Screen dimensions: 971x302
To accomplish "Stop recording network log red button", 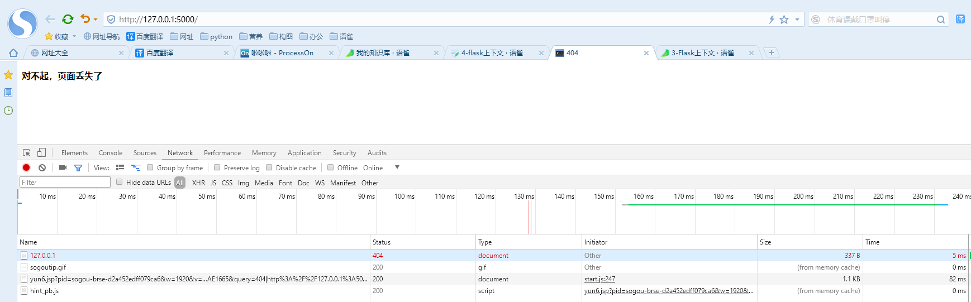I will pyautogui.click(x=26, y=167).
